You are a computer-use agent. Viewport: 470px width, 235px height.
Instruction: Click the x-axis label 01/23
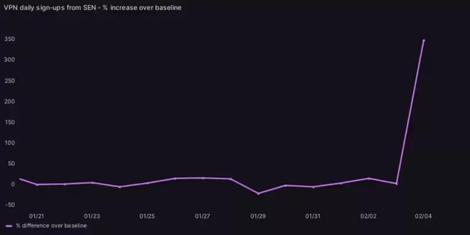(x=92, y=216)
